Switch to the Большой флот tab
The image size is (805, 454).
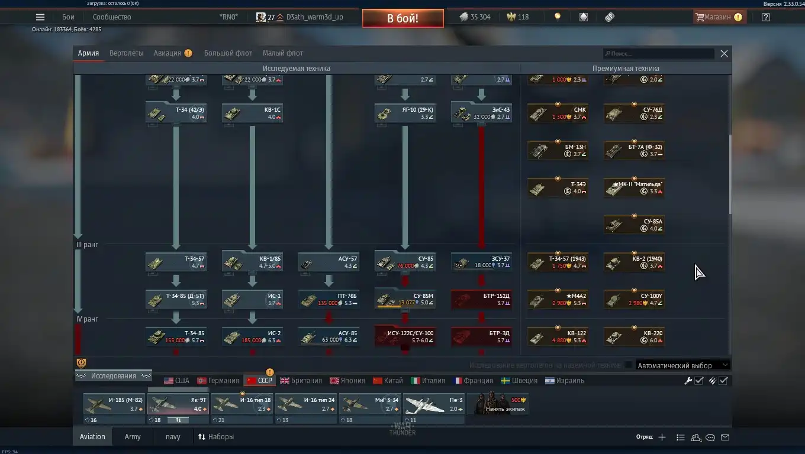coord(228,53)
